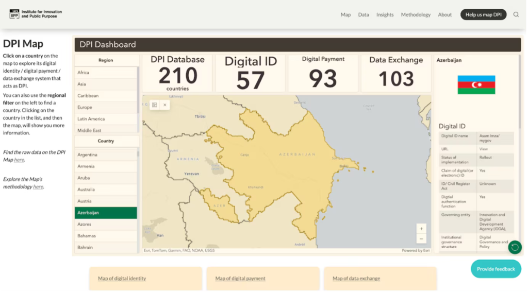Select Armenia in the Country list

click(x=86, y=166)
